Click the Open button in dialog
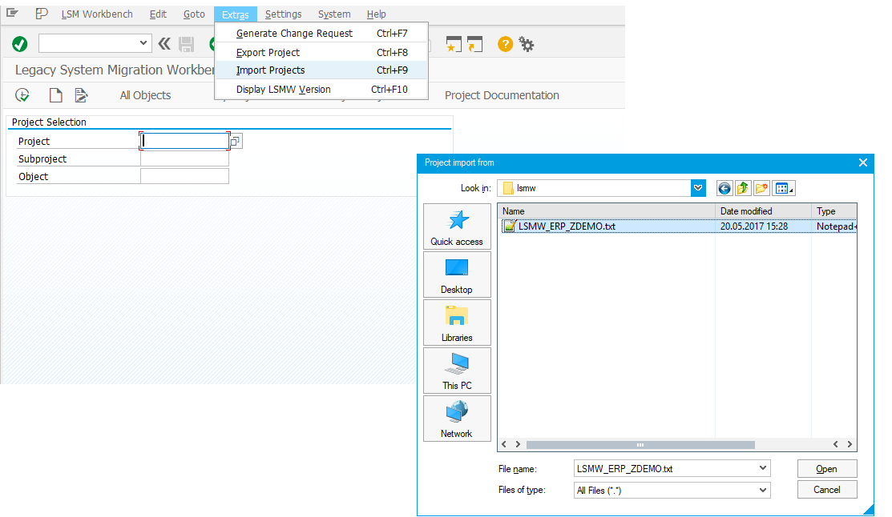The height and width of the screenshot is (517, 892). coord(826,469)
